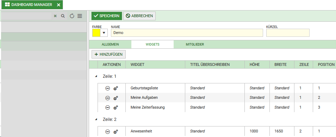
Task: Click Titel Standard cell in Geburtstagsliste row
Action: pos(215,88)
